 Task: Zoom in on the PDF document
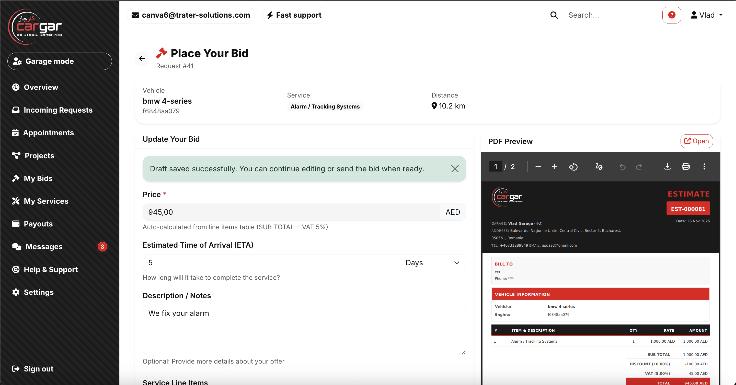pyautogui.click(x=554, y=167)
